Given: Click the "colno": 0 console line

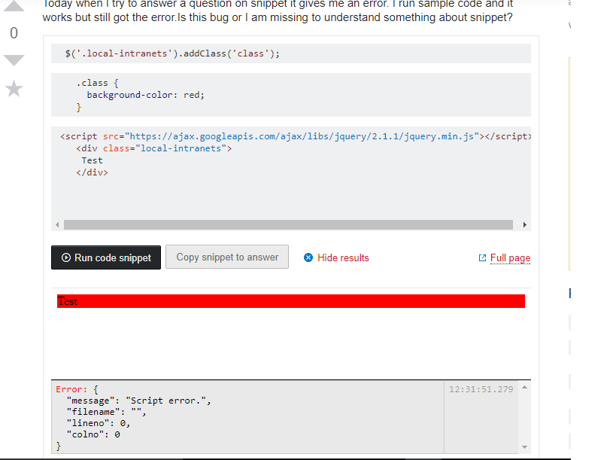Looking at the screenshot, I should [x=93, y=434].
